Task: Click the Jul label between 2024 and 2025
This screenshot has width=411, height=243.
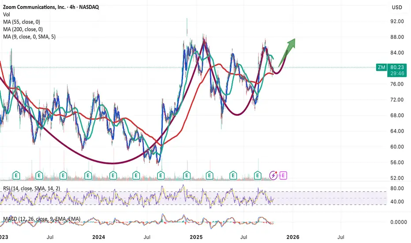Action: (147, 237)
